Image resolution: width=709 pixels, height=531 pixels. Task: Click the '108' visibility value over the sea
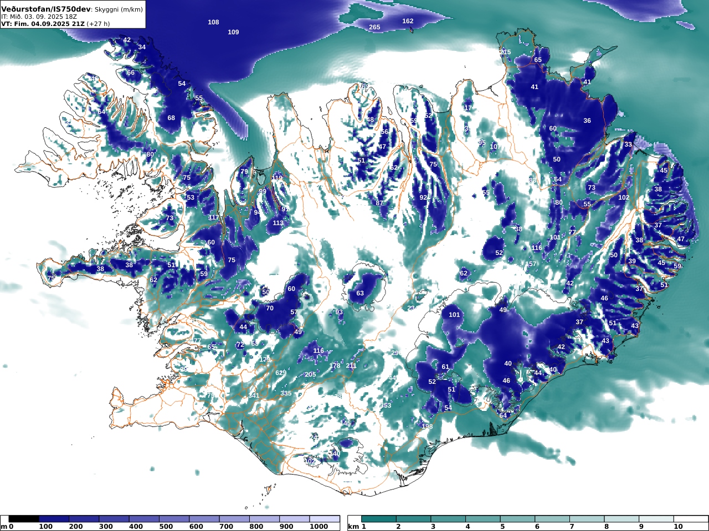click(213, 22)
